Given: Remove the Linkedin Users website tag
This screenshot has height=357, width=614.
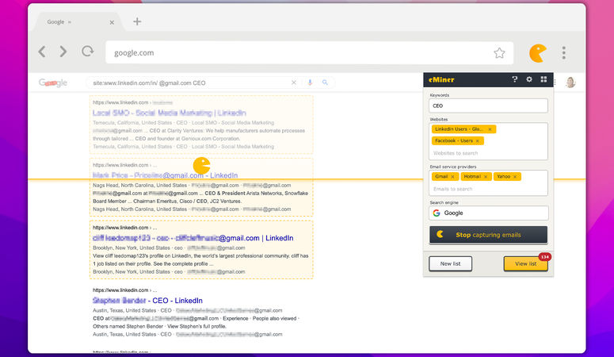Looking at the screenshot, I should (x=490, y=129).
